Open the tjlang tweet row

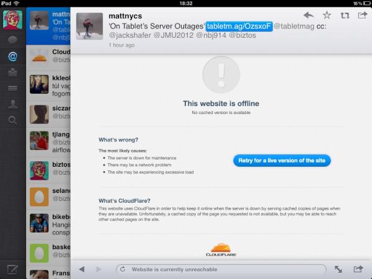tap(48, 142)
